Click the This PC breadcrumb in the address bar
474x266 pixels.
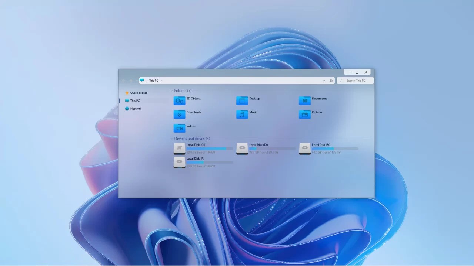(153, 80)
